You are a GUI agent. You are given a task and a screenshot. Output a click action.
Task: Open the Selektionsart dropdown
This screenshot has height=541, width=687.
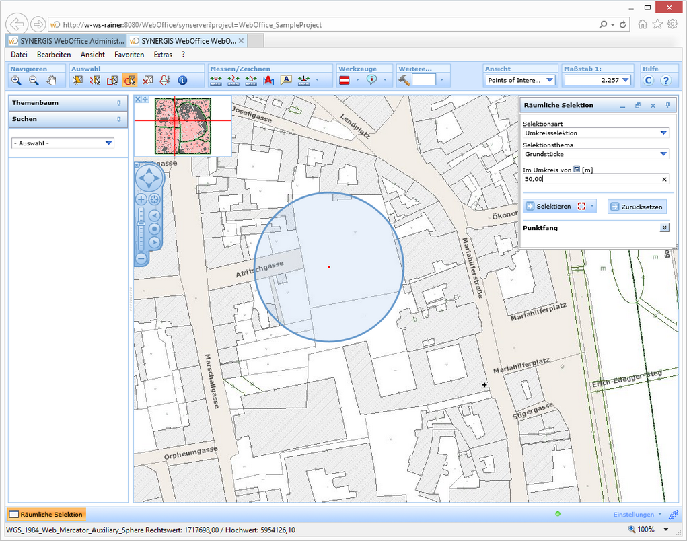(663, 133)
